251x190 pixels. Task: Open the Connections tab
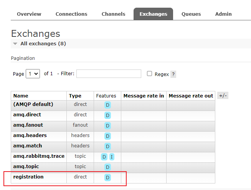[71, 14]
